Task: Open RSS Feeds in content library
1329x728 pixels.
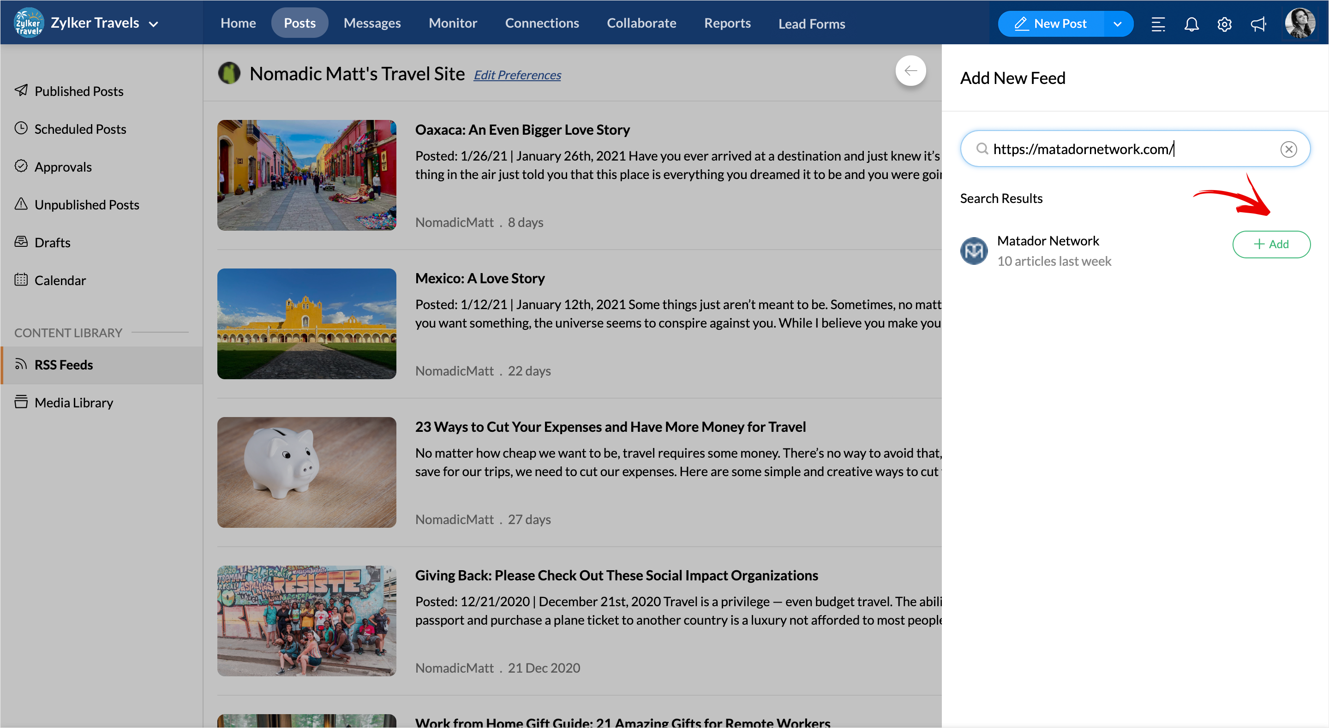Action: tap(64, 365)
